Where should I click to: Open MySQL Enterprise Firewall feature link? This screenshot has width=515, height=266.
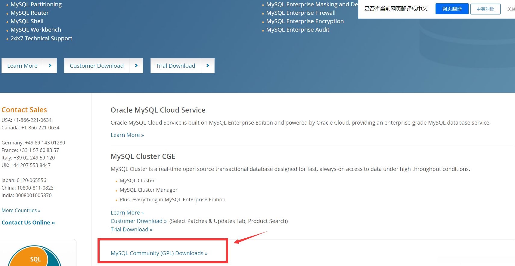point(301,13)
